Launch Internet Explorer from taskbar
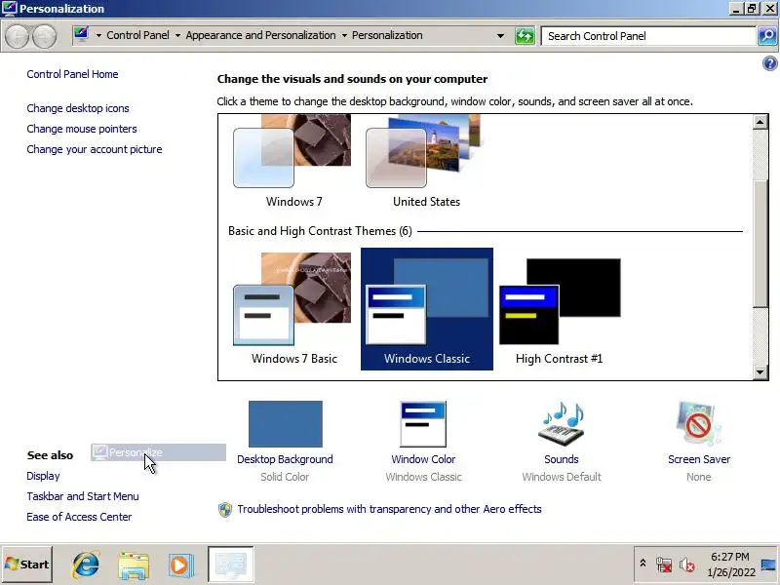 pos(86,565)
